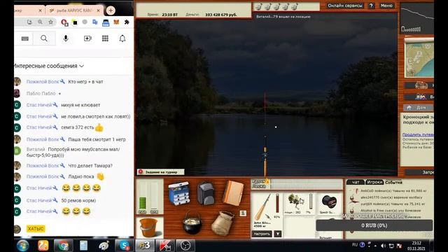This screenshot has width=448, height=252.
Task: Open the gray backpack inventory
Action: point(206,193)
